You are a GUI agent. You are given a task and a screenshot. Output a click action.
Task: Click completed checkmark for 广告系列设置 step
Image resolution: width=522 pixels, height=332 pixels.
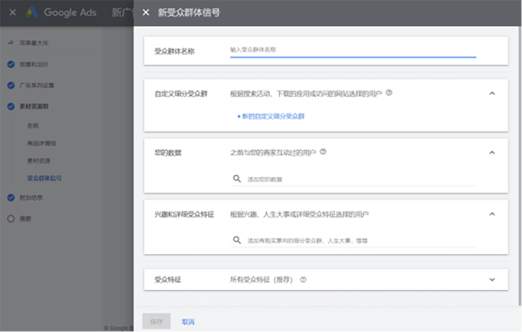[x=11, y=85]
